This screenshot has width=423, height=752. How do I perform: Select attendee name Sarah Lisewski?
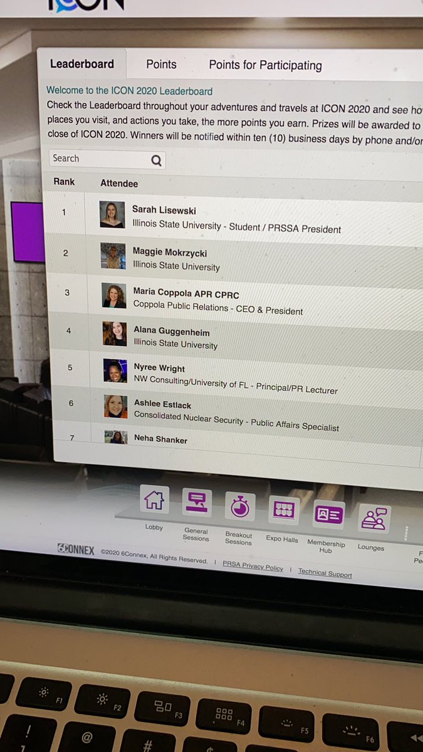[x=164, y=210]
